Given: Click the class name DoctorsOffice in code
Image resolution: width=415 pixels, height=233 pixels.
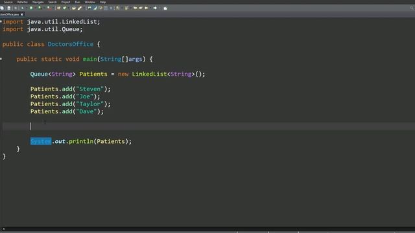Looking at the screenshot, I should 71,44.
